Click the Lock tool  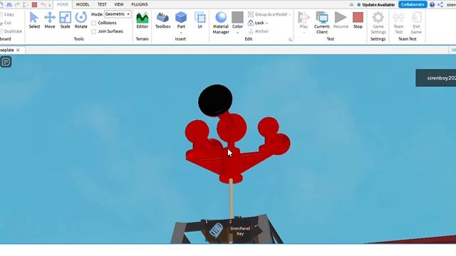click(256, 23)
